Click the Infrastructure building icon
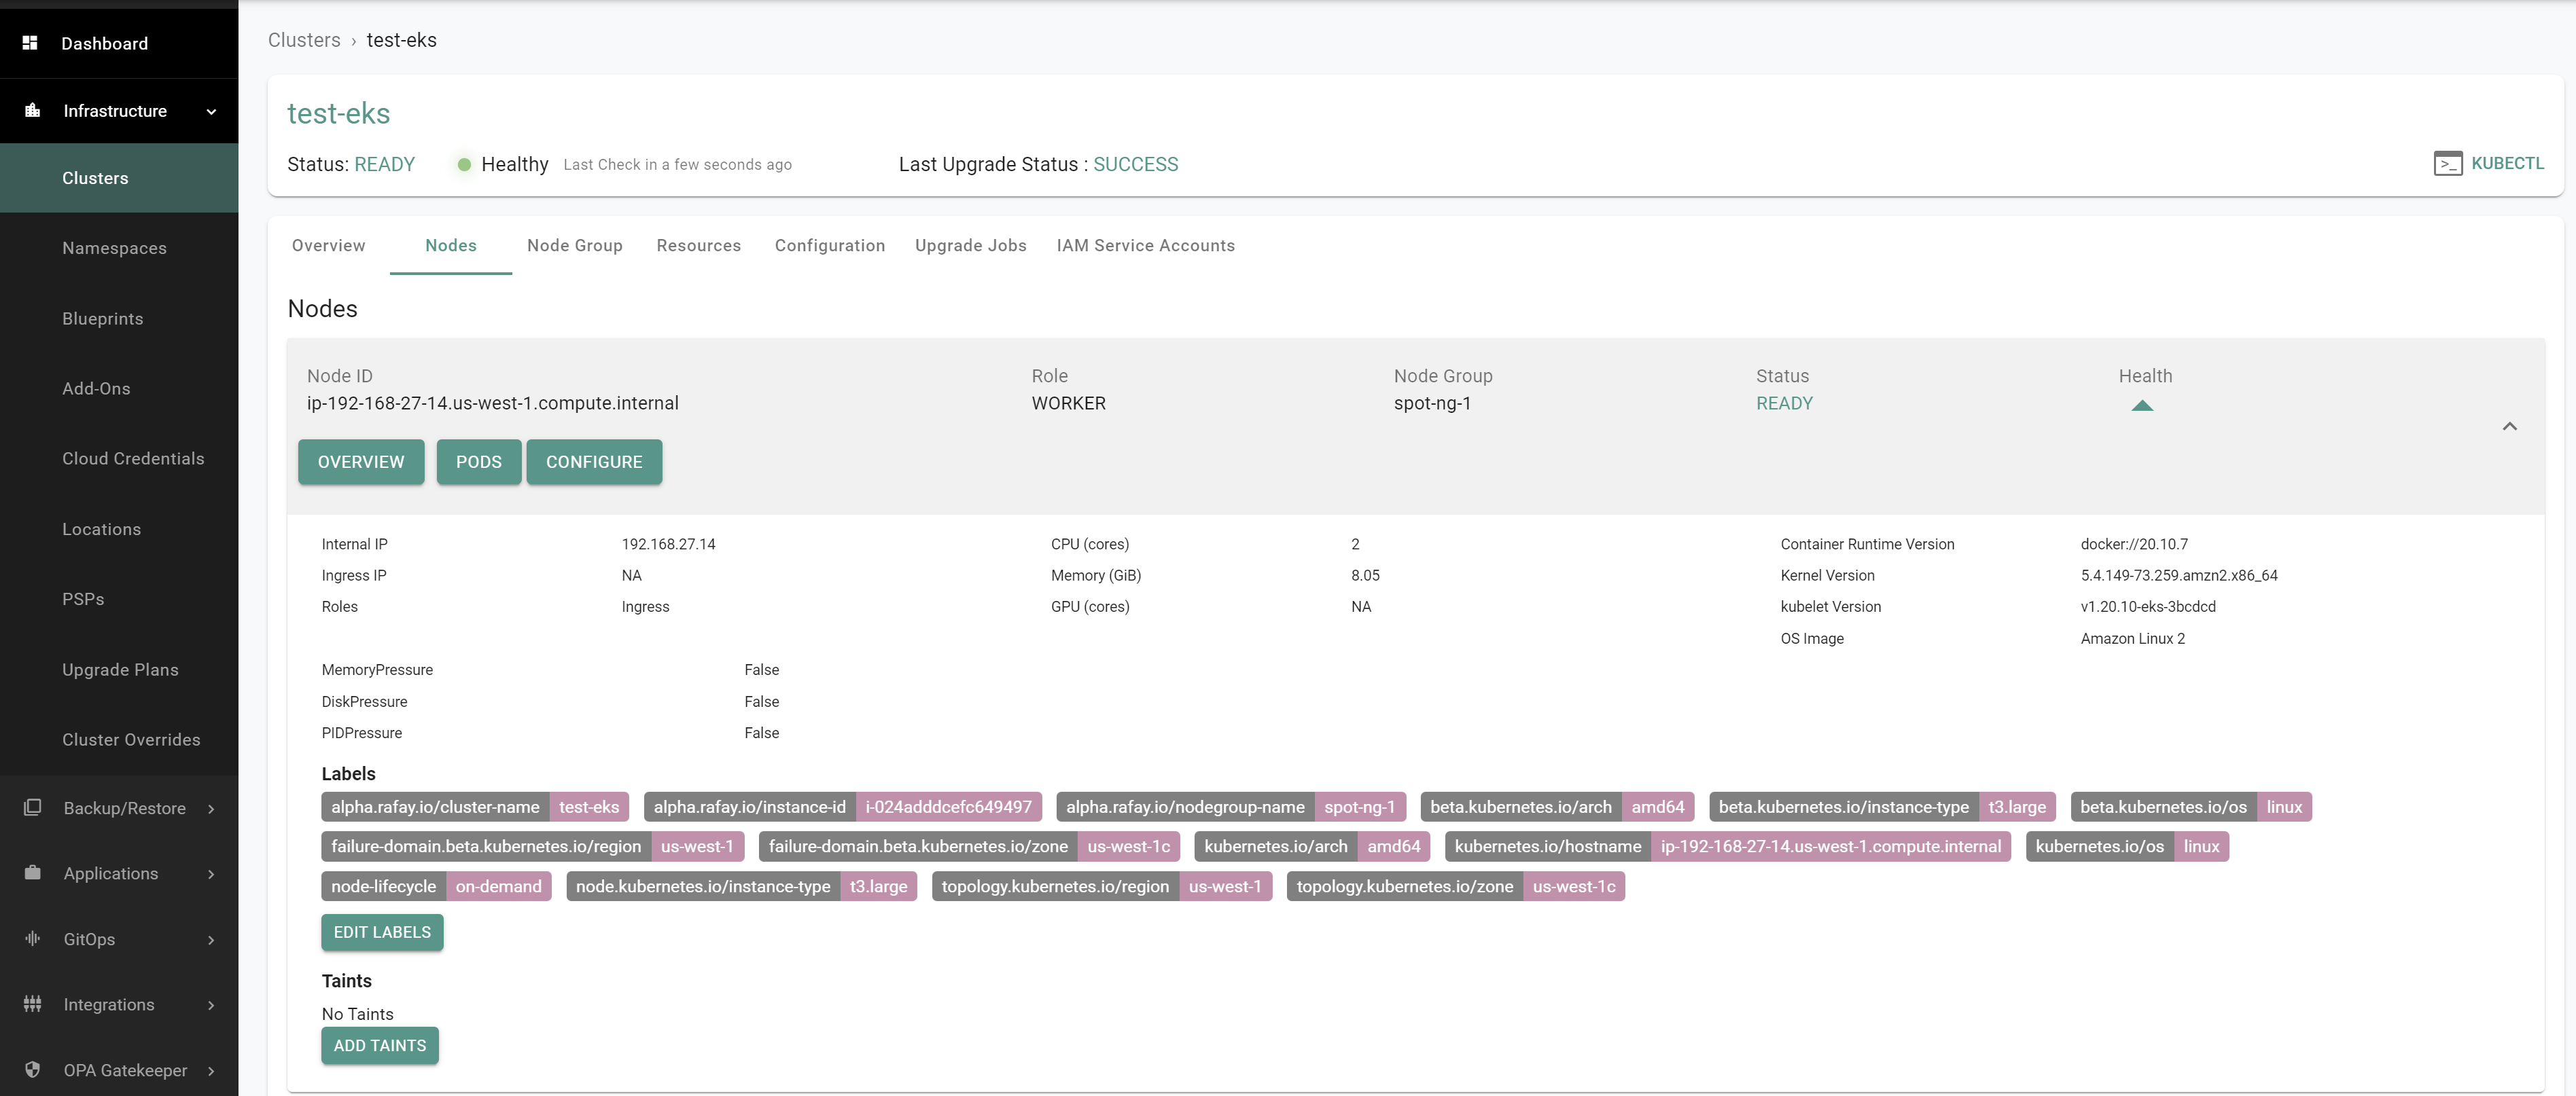 pos(32,110)
